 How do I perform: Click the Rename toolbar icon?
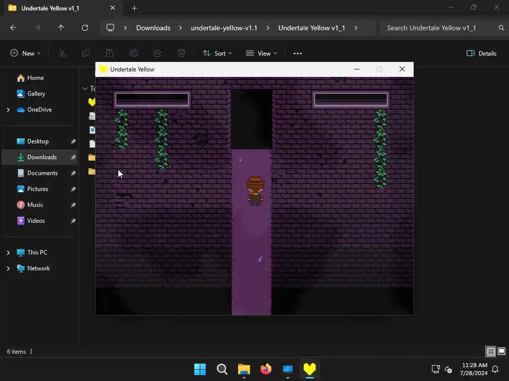click(x=134, y=53)
